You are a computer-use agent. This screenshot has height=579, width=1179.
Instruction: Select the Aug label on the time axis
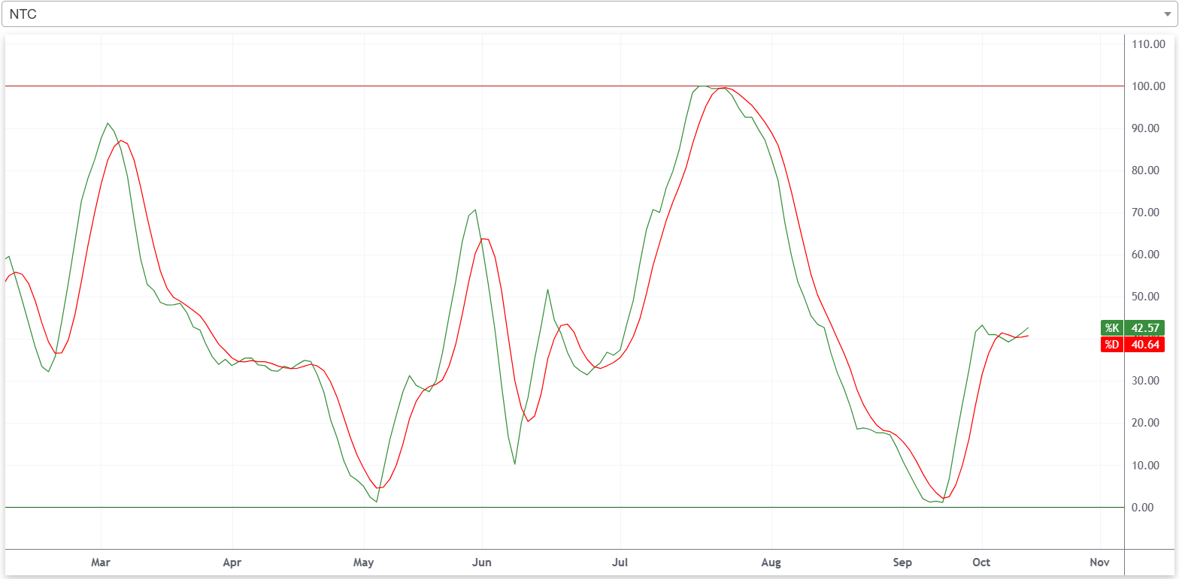click(x=771, y=562)
